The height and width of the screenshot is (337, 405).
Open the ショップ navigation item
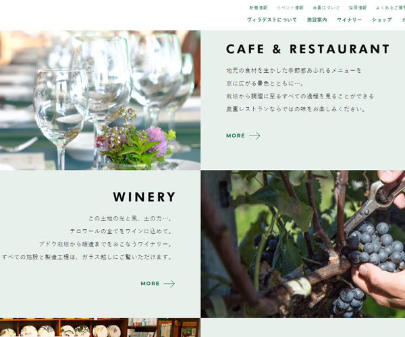[382, 20]
